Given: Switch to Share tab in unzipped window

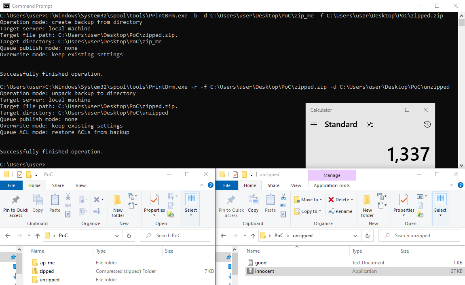Looking at the screenshot, I should (x=273, y=185).
